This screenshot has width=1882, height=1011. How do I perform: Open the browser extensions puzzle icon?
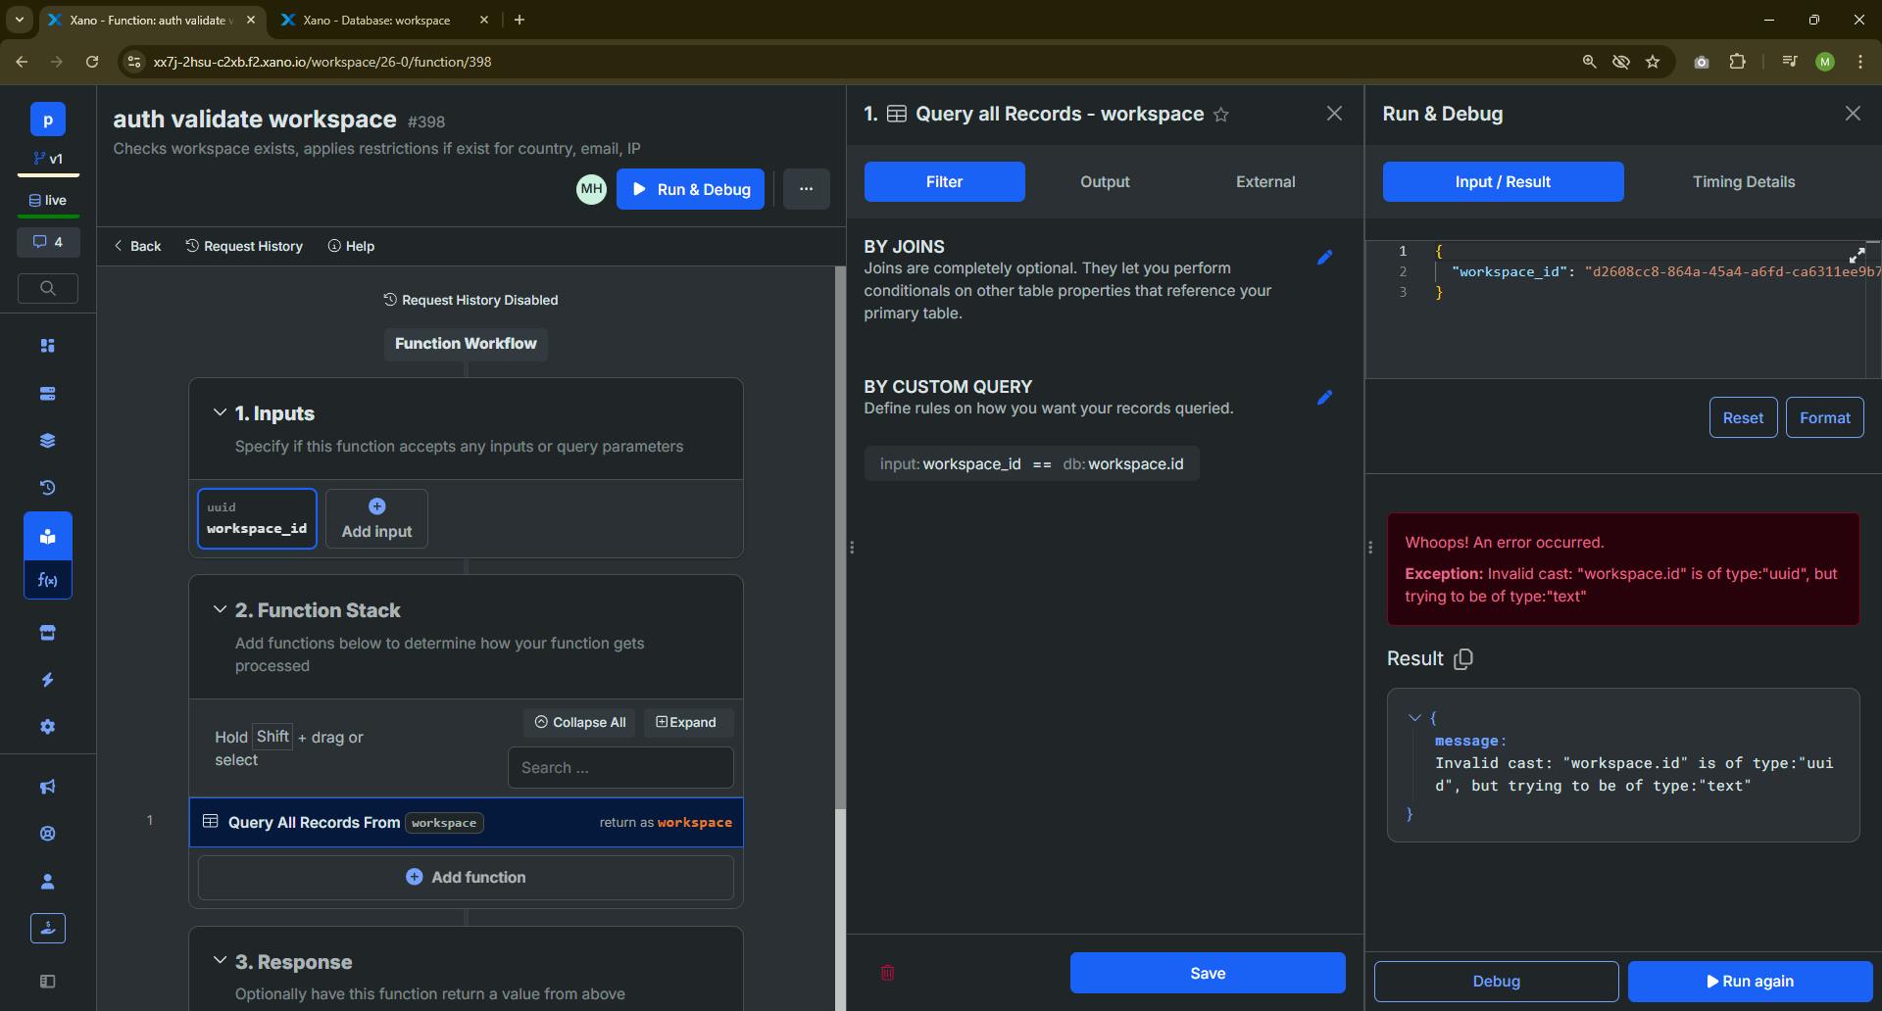point(1738,62)
